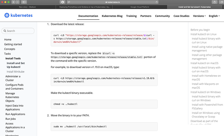Image resolution: width=224 pixels, height=136 pixels.
Task: Click the Kubernetes logo
Action: click(18, 15)
